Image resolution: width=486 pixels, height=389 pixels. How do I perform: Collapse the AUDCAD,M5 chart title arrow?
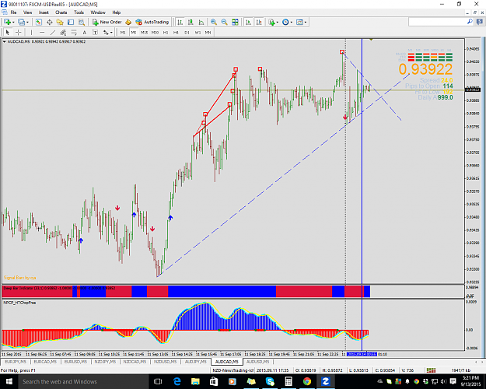pos(5,41)
